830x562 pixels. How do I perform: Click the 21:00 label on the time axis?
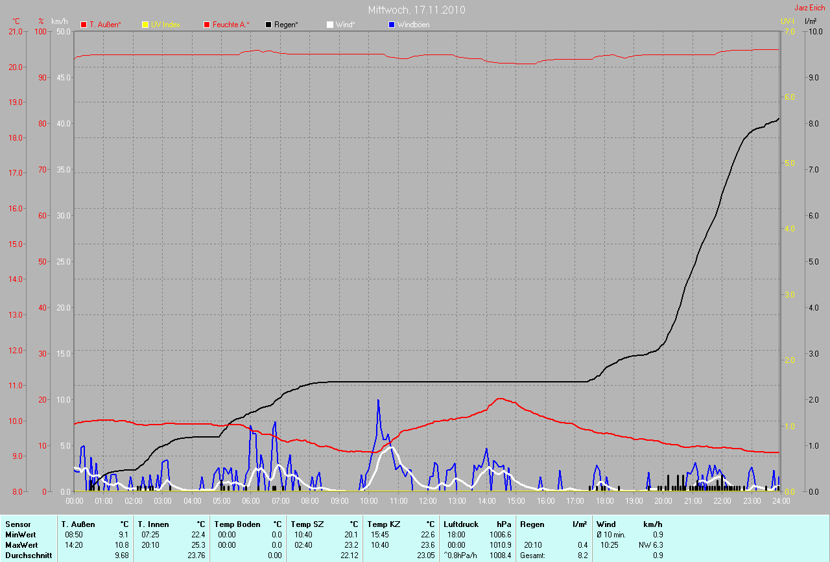pyautogui.click(x=693, y=501)
